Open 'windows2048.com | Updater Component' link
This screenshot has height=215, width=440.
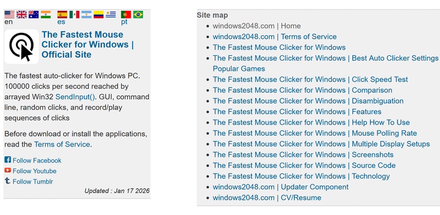tap(280, 187)
